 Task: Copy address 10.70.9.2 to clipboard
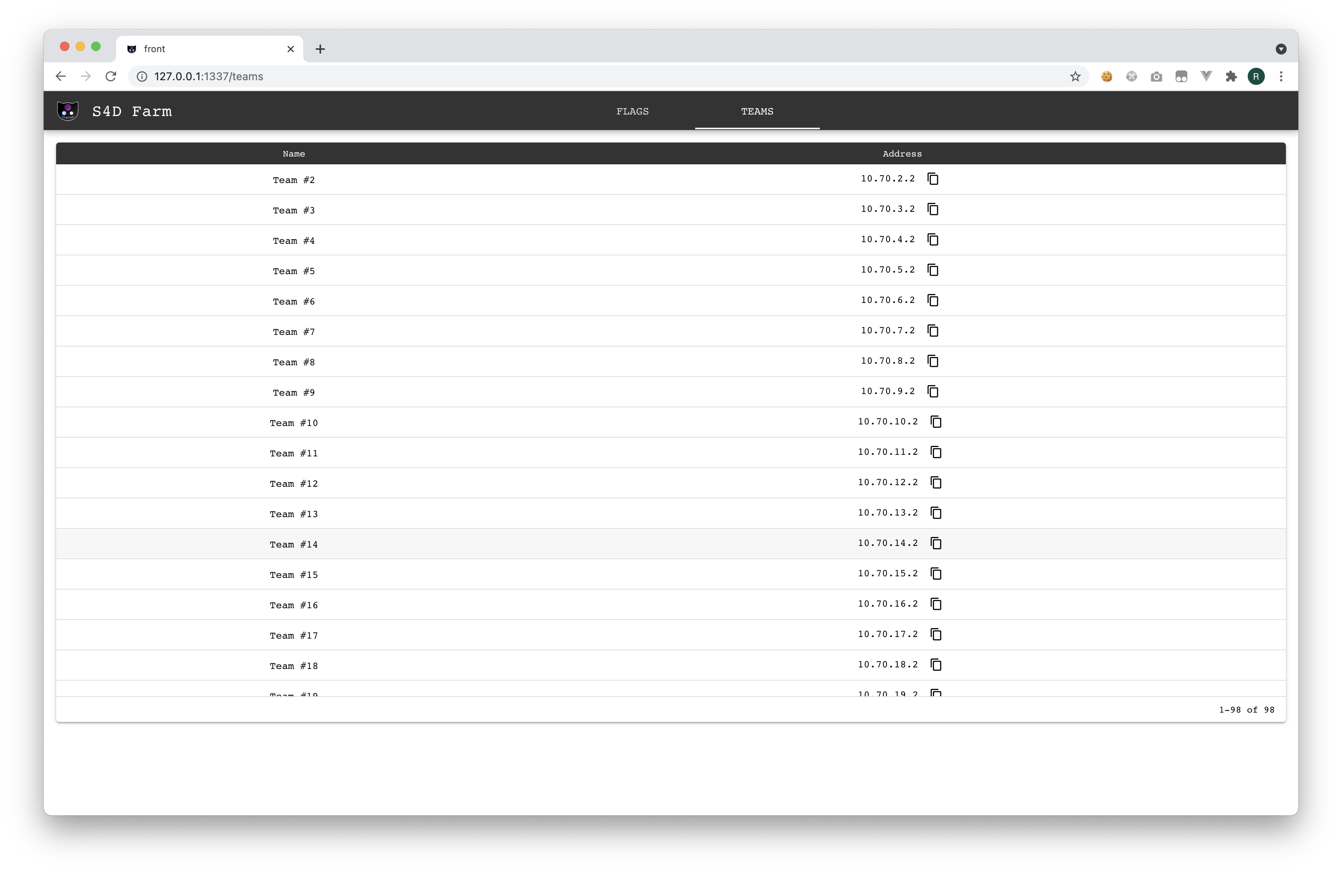(932, 392)
